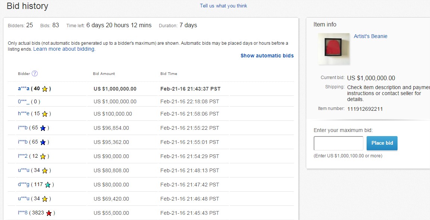
Task: Open the Tell us what you think link
Action: click(223, 6)
